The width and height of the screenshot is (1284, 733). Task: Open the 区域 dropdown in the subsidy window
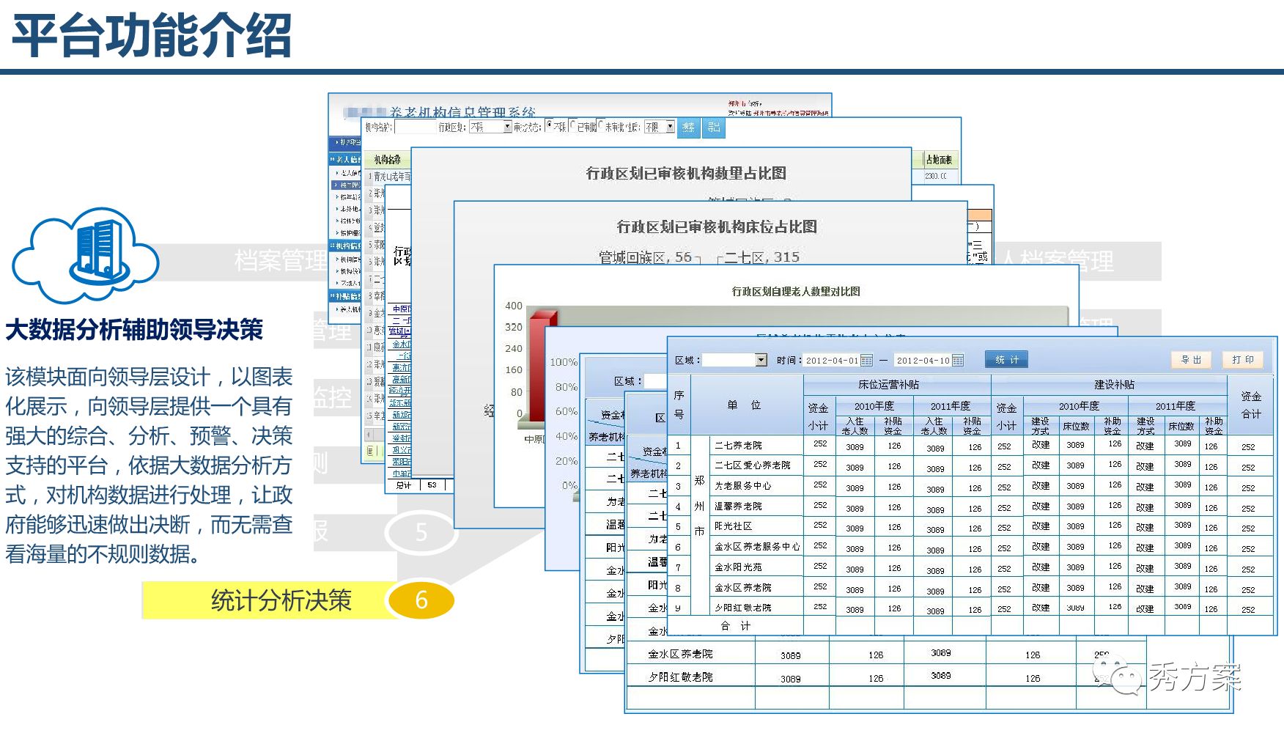point(735,360)
